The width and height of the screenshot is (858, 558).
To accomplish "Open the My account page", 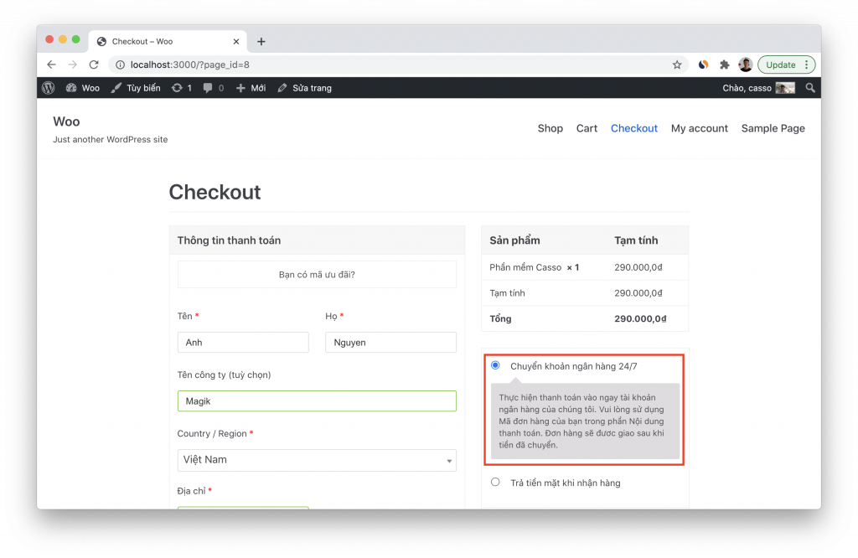I will 700,128.
